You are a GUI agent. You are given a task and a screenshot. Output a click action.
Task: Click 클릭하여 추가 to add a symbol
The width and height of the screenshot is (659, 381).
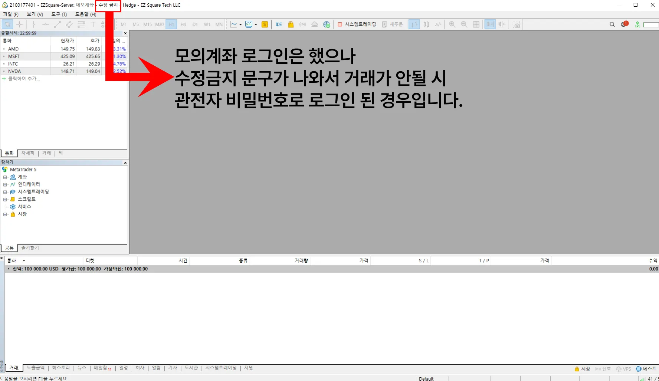point(24,79)
